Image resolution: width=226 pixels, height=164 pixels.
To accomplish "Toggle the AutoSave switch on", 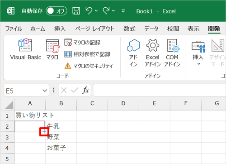I will 56,11.
